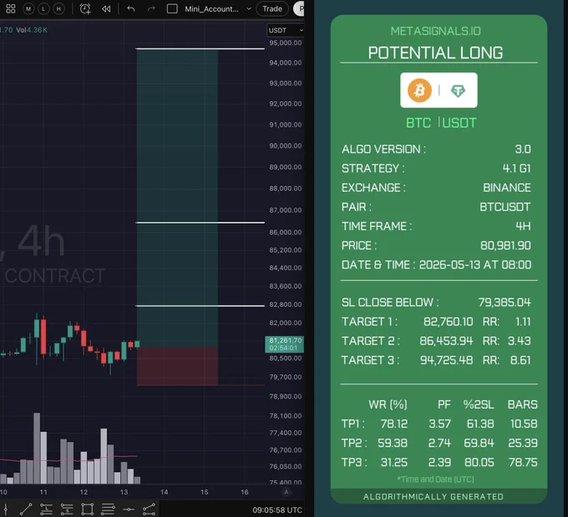This screenshot has width=568, height=517.
Task: Click the M circle button in top toolbar
Action: 28,8
